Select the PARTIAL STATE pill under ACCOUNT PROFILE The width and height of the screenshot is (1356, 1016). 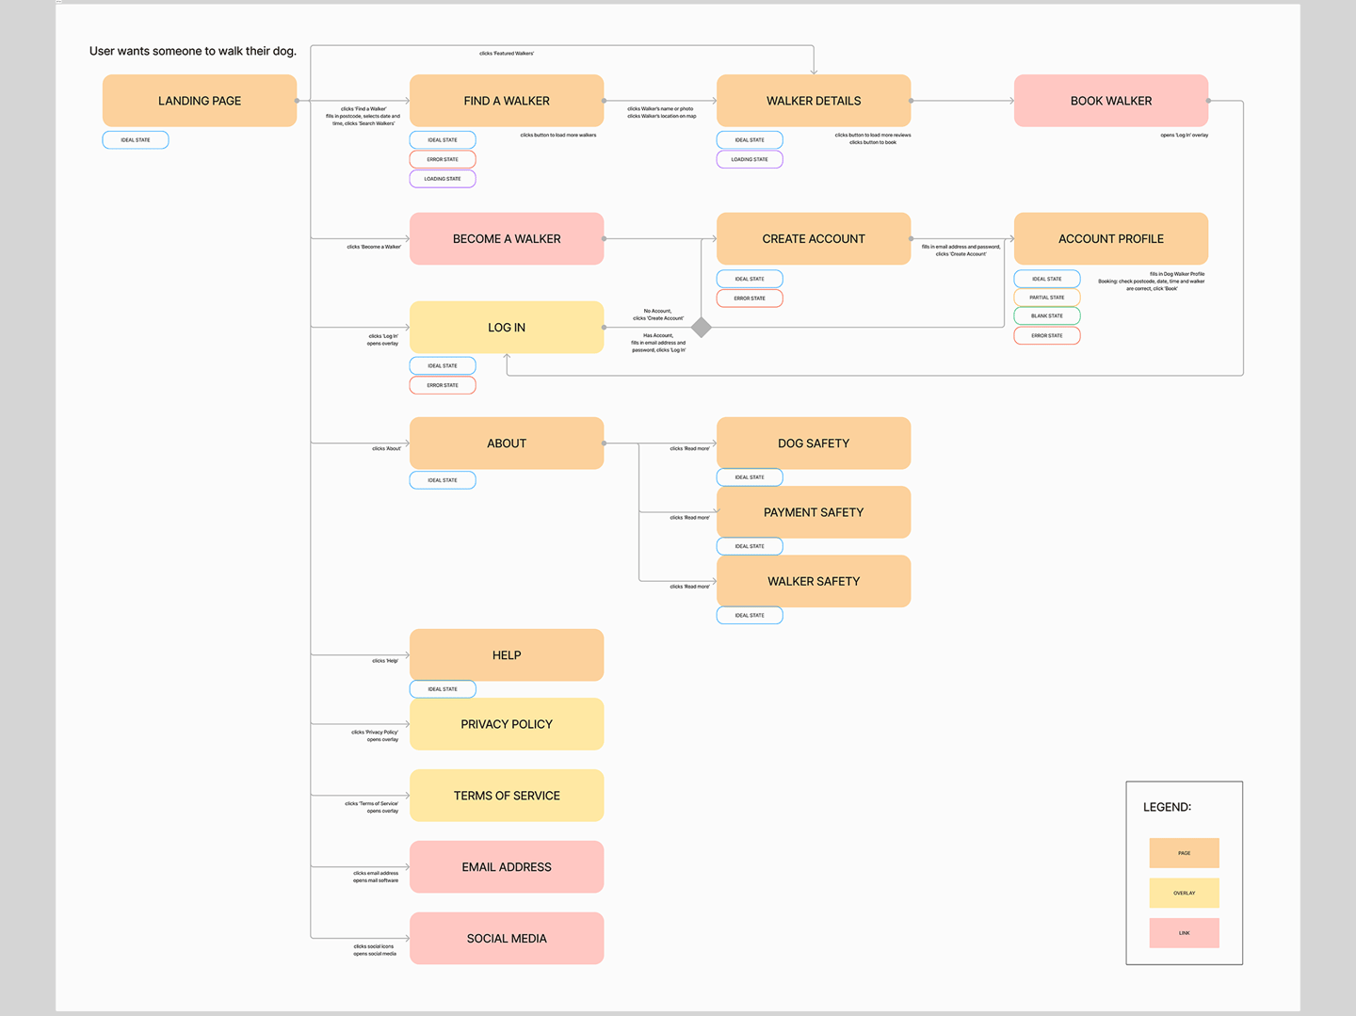point(1046,297)
